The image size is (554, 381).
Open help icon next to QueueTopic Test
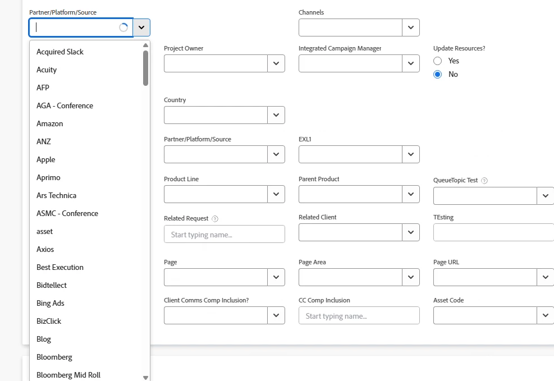click(x=484, y=181)
